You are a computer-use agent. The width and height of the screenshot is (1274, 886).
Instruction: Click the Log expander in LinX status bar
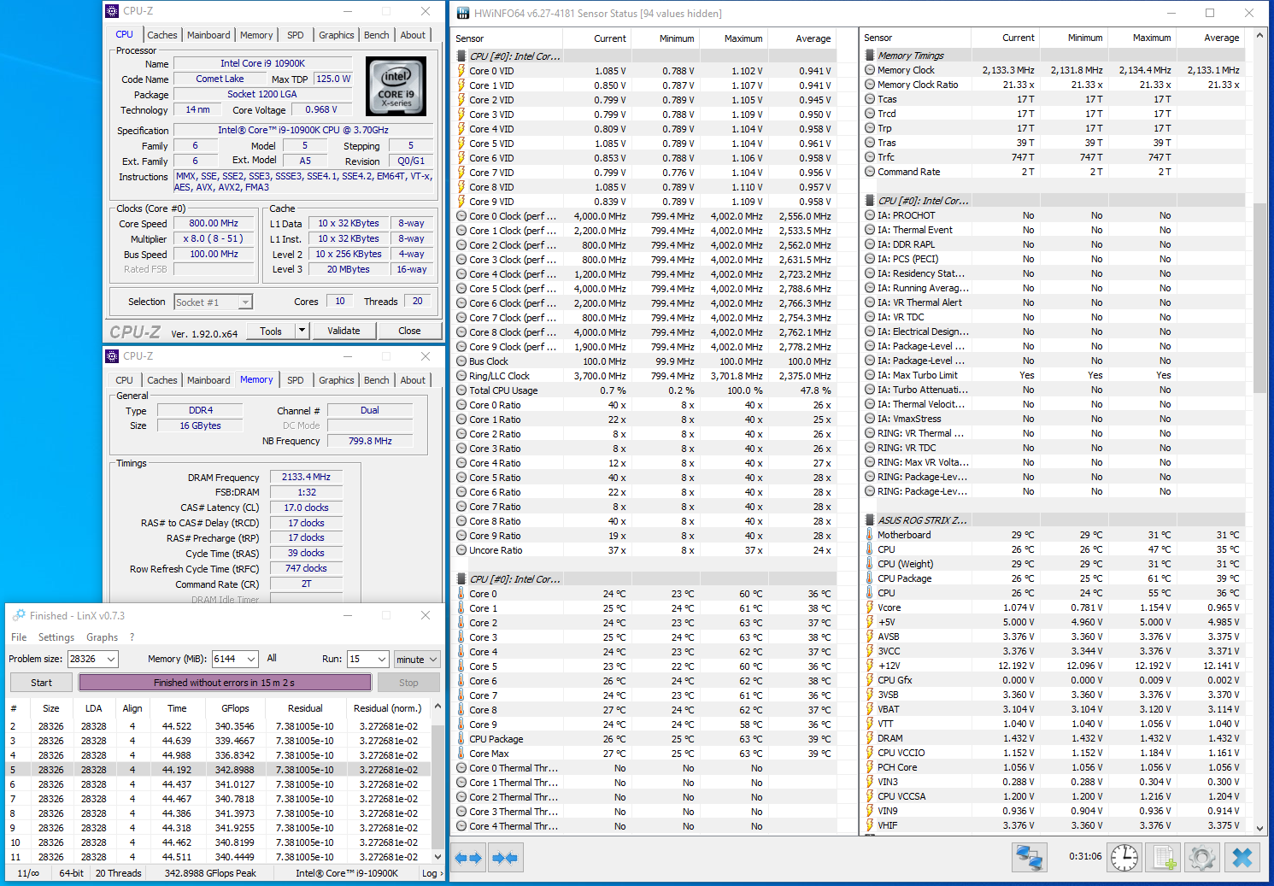coord(432,873)
